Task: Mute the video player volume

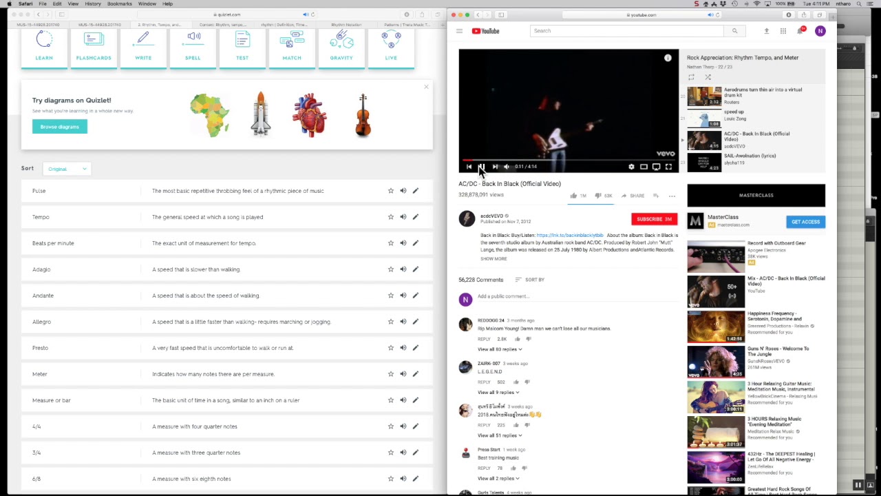Action: pyautogui.click(x=507, y=166)
